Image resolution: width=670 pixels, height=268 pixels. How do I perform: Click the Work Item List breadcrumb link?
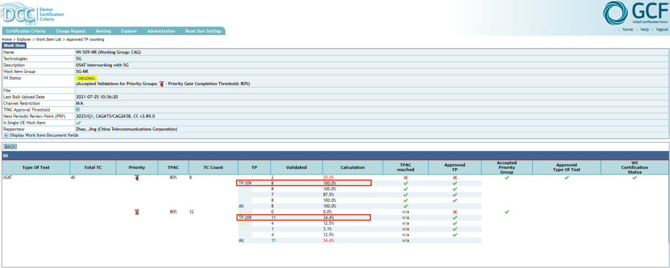click(50, 40)
